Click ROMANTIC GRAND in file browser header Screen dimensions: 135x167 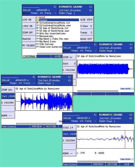click(x=70, y=7)
